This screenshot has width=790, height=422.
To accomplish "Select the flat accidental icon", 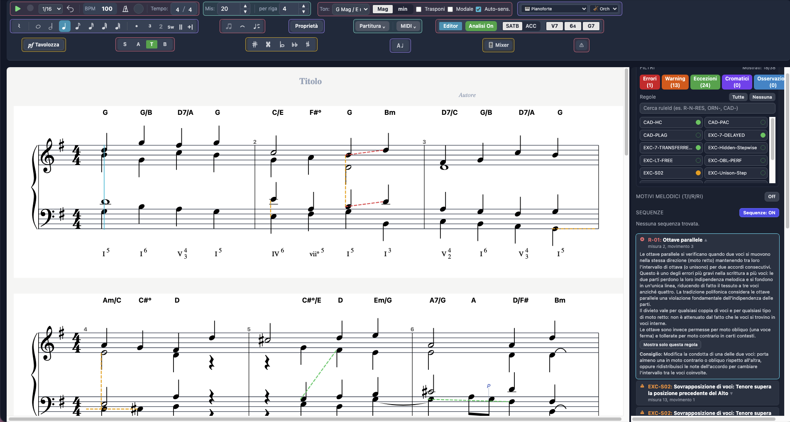I will click(x=281, y=44).
